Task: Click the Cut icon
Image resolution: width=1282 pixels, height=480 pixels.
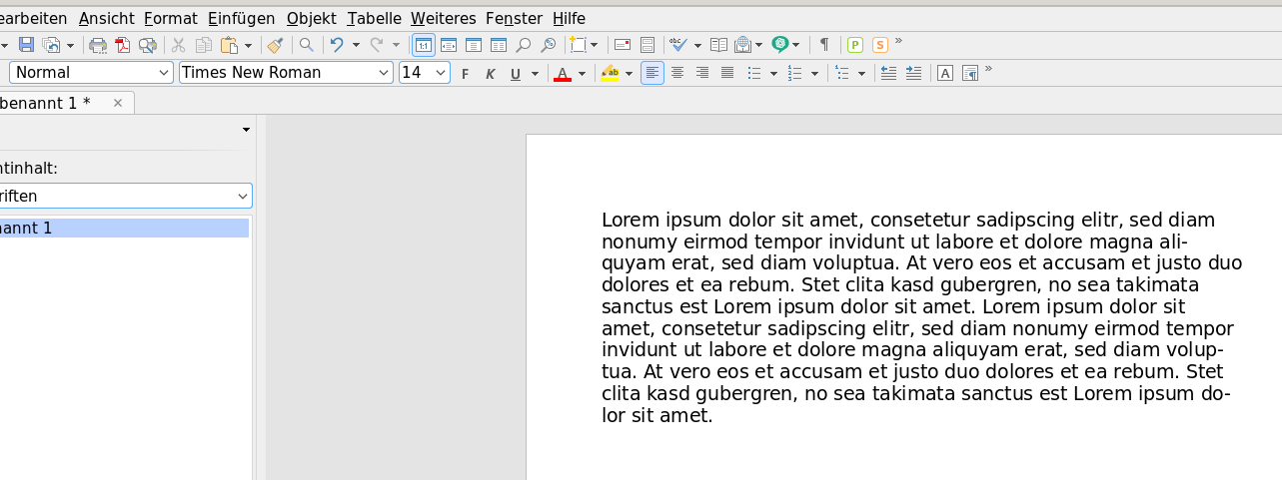Action: tap(179, 45)
